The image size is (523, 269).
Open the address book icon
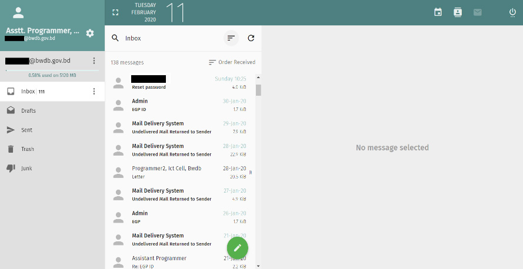(458, 12)
